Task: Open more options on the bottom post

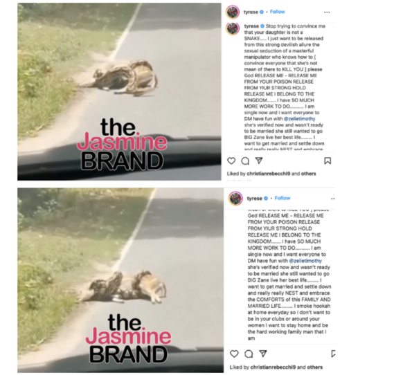Action: click(333, 199)
